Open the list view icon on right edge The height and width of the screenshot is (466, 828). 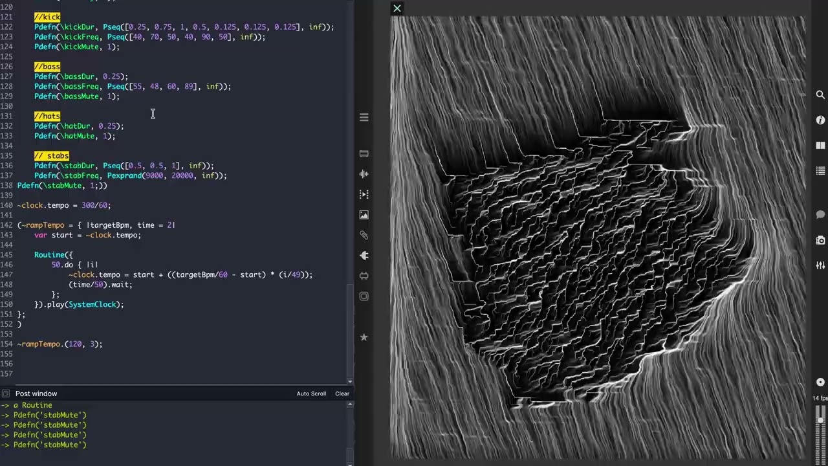pos(820,171)
